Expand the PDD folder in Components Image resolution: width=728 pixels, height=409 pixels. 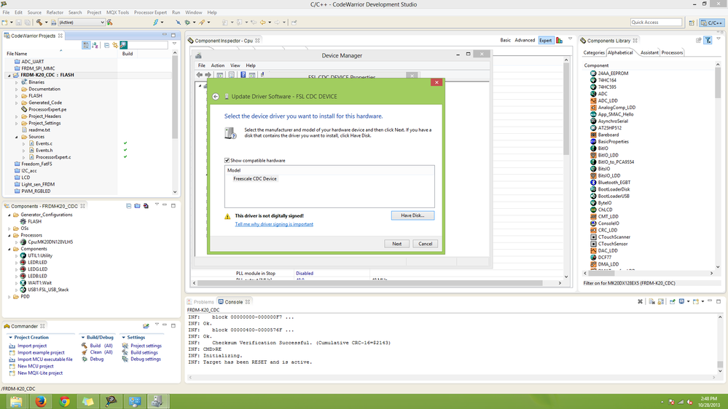pos(9,297)
